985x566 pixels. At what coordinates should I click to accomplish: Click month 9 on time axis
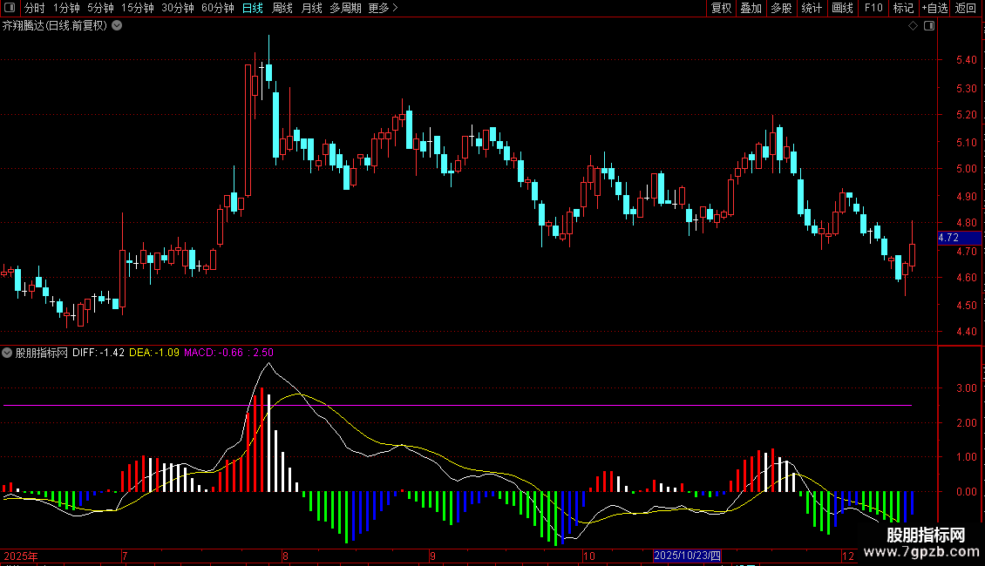coord(433,556)
